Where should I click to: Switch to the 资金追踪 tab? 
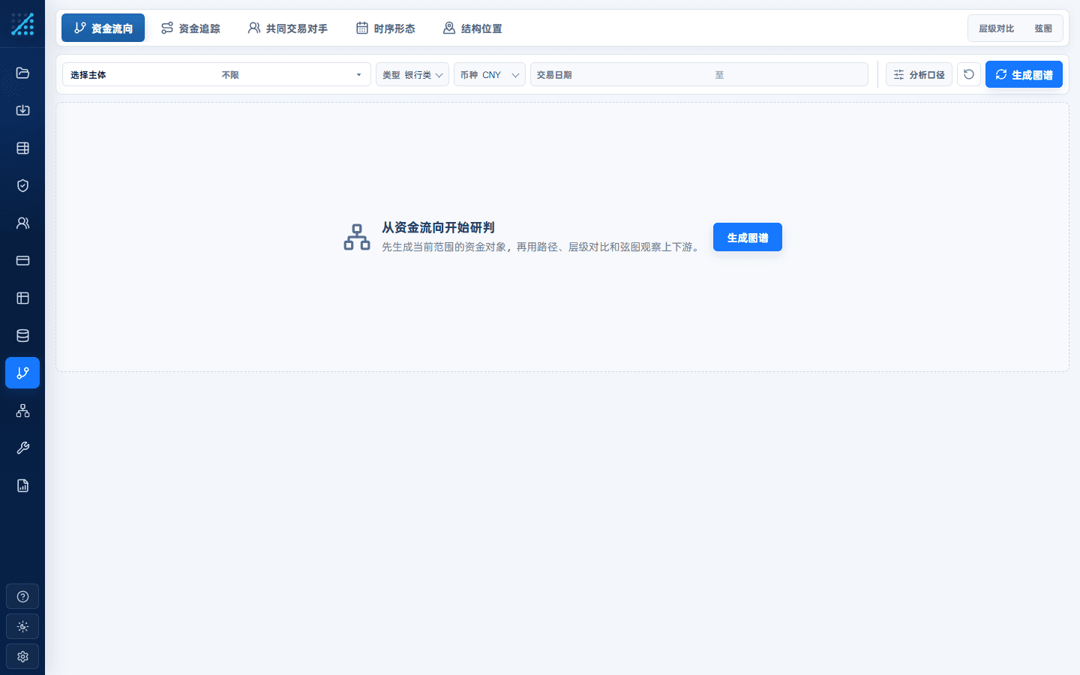tap(190, 28)
